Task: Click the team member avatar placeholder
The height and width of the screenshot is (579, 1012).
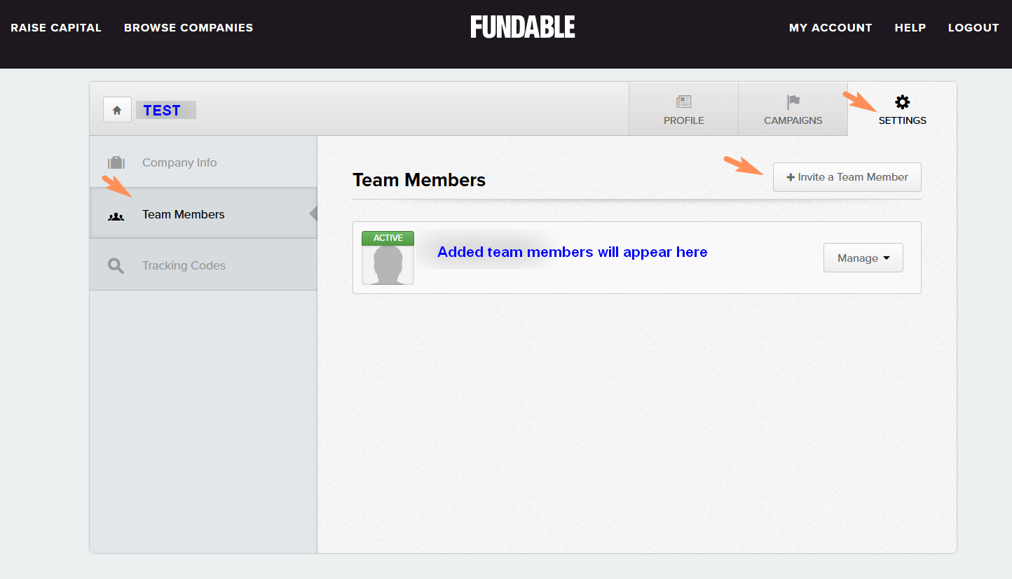Action: [x=388, y=265]
